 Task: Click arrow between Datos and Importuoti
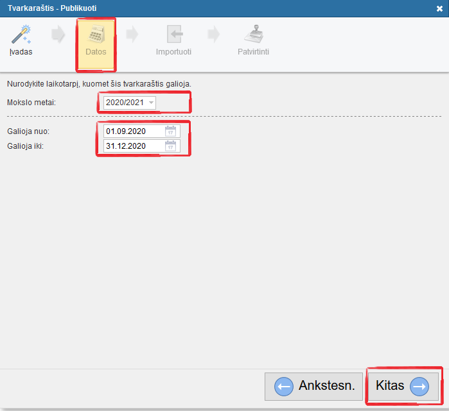coord(133,36)
